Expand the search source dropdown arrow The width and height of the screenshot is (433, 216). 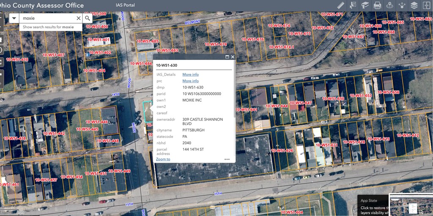[x=14, y=18]
